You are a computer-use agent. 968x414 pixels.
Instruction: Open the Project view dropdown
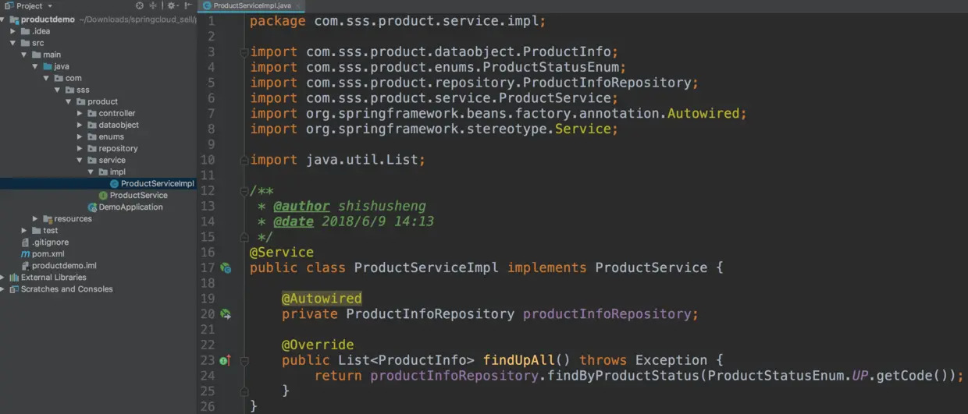(x=50, y=6)
